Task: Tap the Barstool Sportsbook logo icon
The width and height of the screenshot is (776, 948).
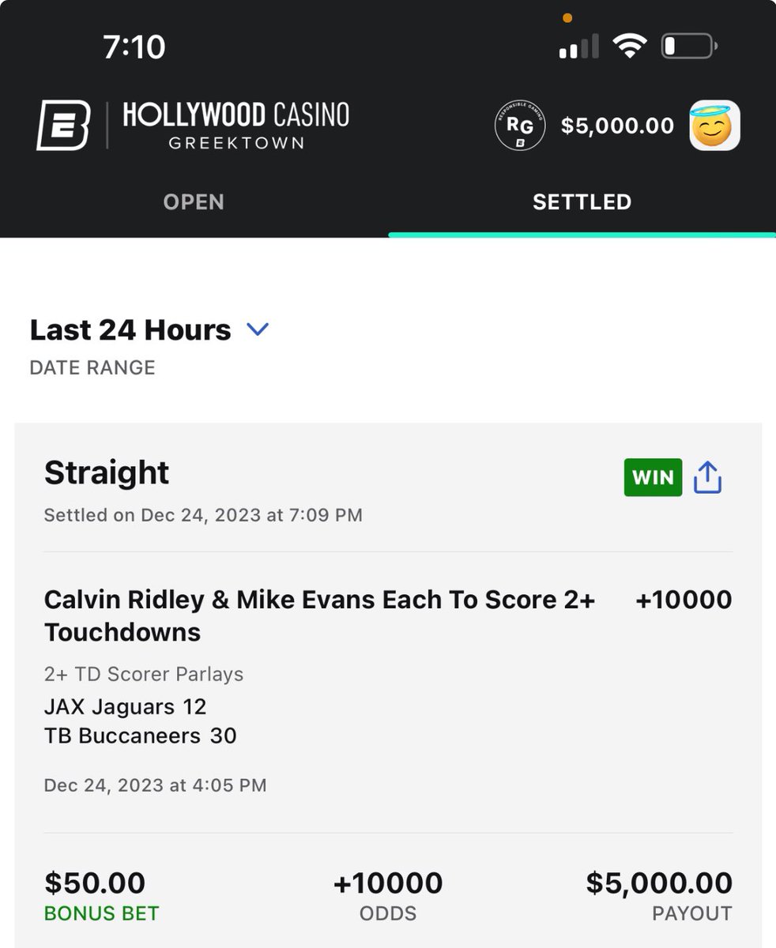Action: point(63,126)
